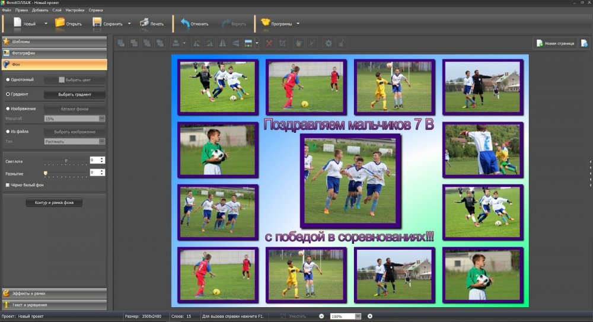Click the gear settings icon above the canvas

click(x=328, y=43)
